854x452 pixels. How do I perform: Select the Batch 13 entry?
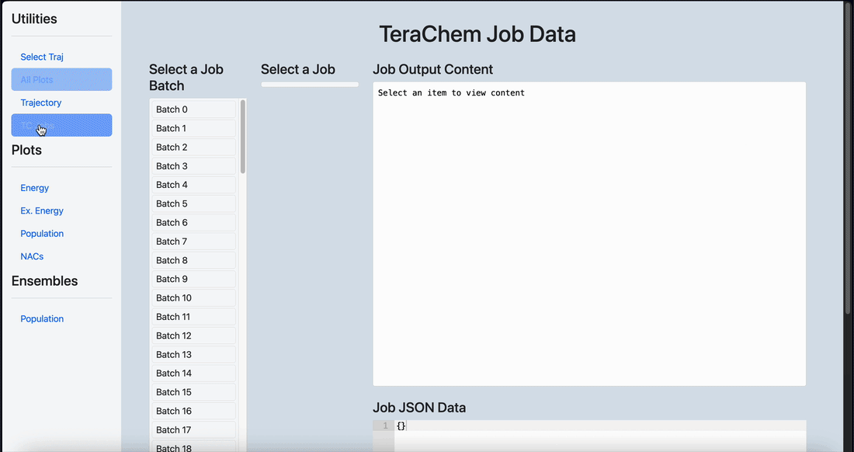(194, 354)
